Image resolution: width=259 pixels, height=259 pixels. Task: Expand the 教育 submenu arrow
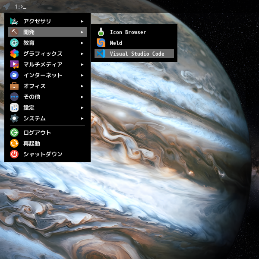pyautogui.click(x=82, y=43)
